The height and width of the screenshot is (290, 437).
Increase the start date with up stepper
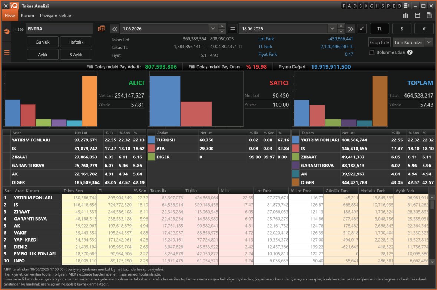pyautogui.click(x=222, y=26)
